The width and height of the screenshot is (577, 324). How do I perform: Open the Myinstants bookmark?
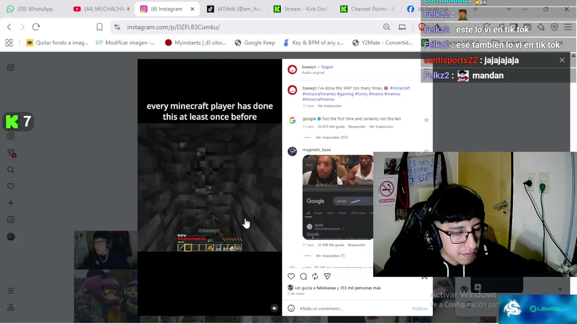[x=195, y=43]
